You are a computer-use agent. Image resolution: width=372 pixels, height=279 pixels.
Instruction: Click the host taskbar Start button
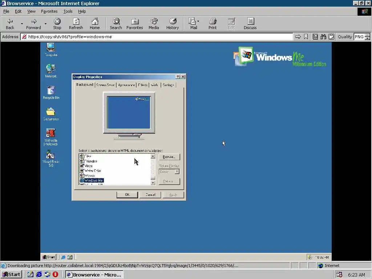coord(11,275)
